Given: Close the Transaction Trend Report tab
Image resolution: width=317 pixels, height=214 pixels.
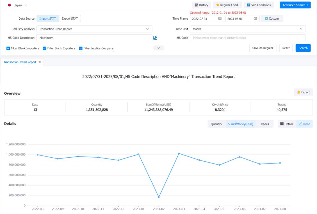Looking at the screenshot, I should click(40, 62).
